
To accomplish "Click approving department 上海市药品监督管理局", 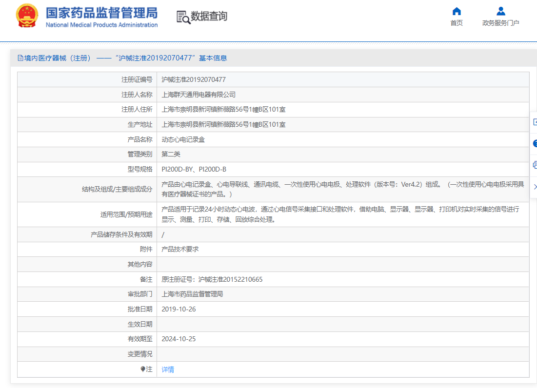I will coord(193,294).
